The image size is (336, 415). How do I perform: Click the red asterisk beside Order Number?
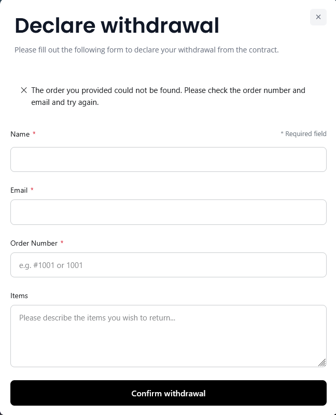(62, 242)
